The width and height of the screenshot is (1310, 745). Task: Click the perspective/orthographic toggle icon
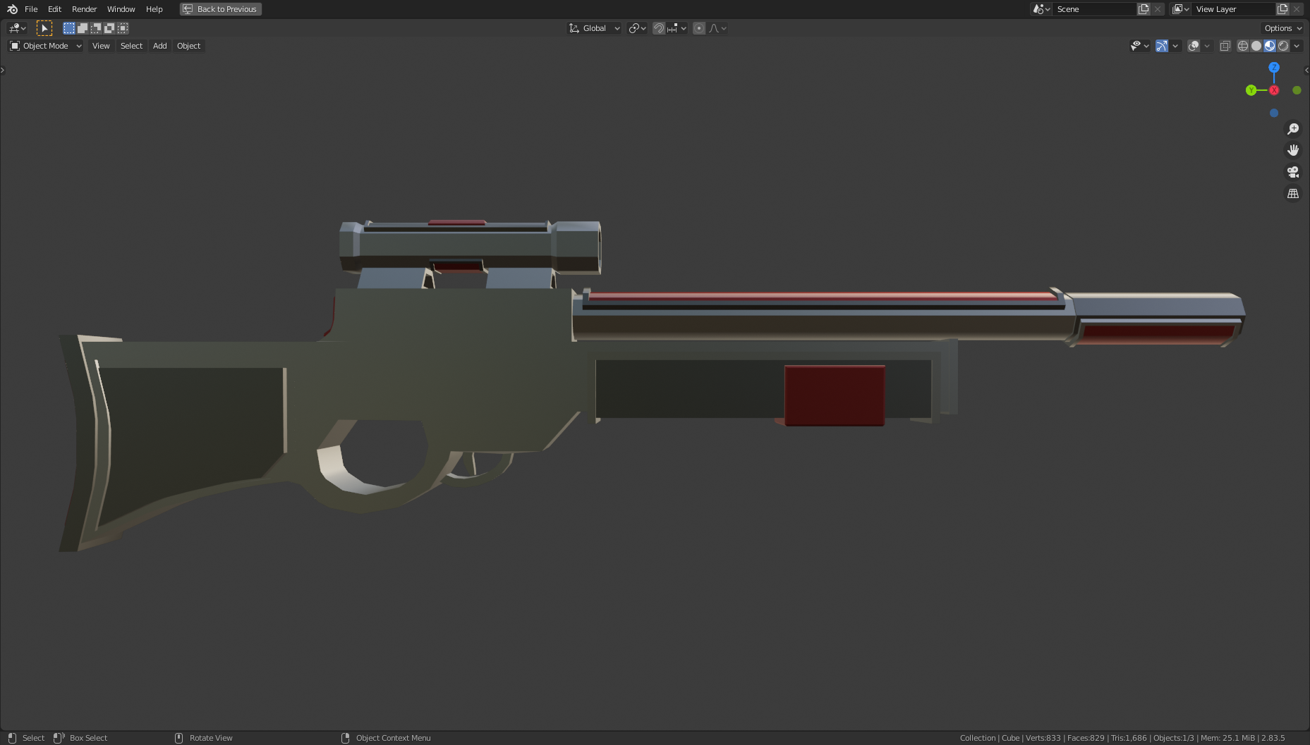tap(1293, 193)
